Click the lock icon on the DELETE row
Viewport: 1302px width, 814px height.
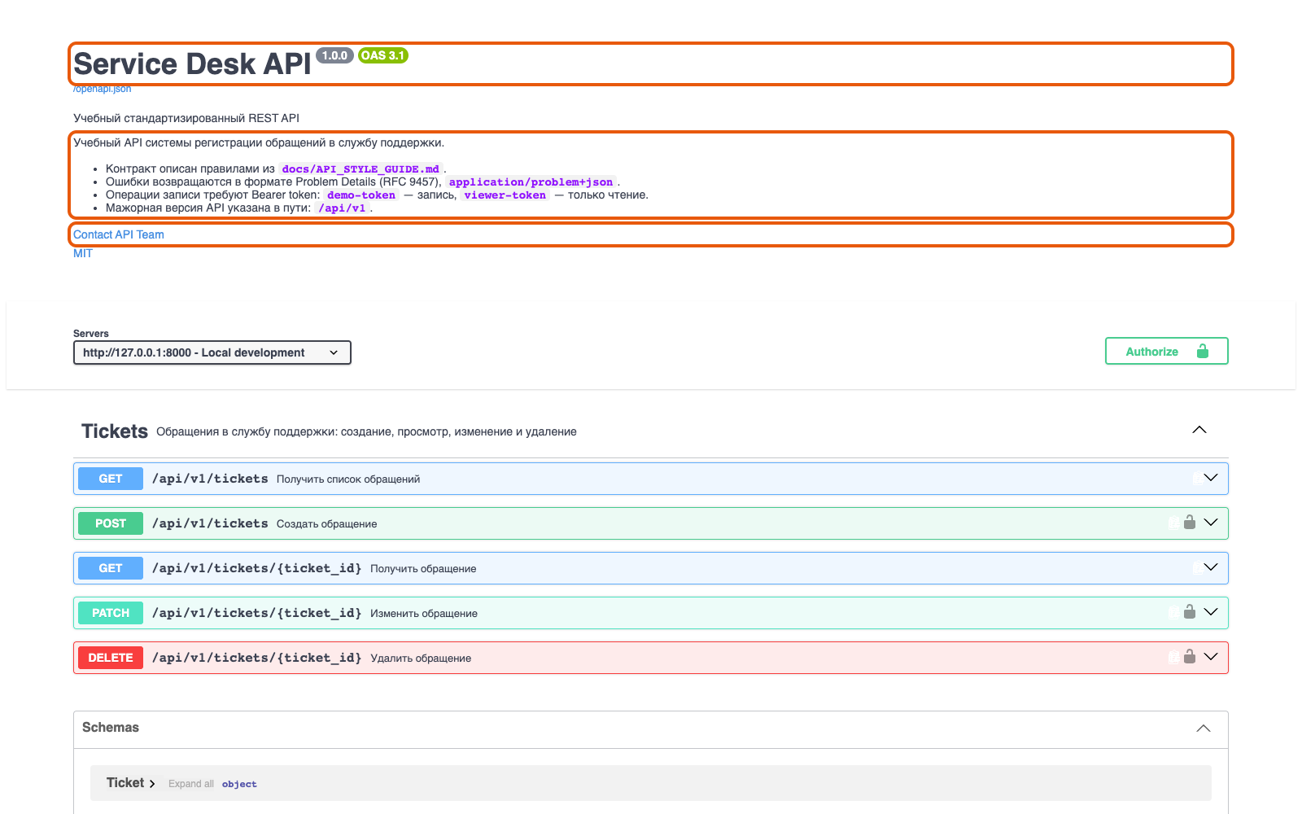tap(1189, 657)
